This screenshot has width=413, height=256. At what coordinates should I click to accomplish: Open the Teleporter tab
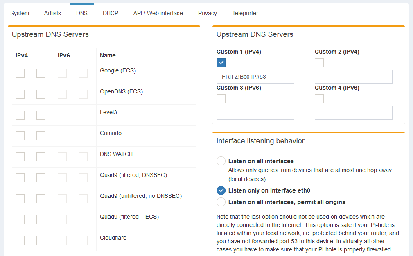click(245, 13)
